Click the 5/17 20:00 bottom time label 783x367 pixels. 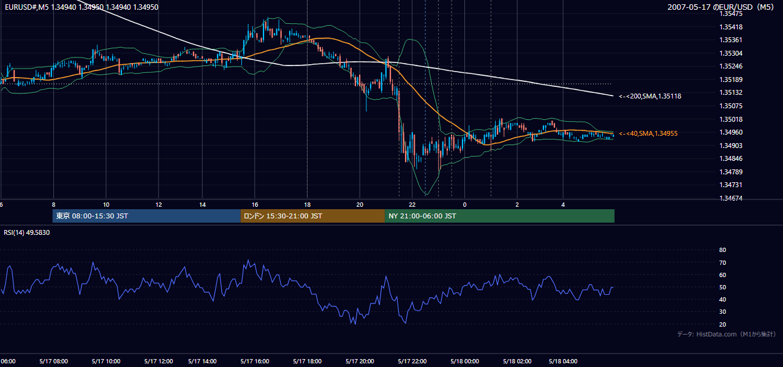(360, 361)
